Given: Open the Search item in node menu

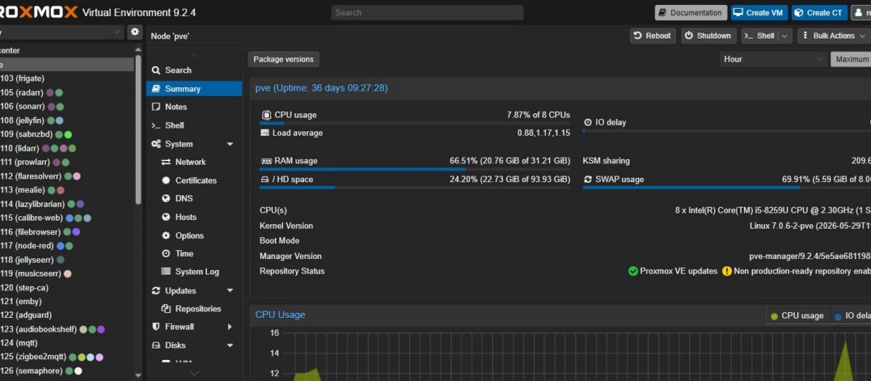Looking at the screenshot, I should pyautogui.click(x=194, y=70).
